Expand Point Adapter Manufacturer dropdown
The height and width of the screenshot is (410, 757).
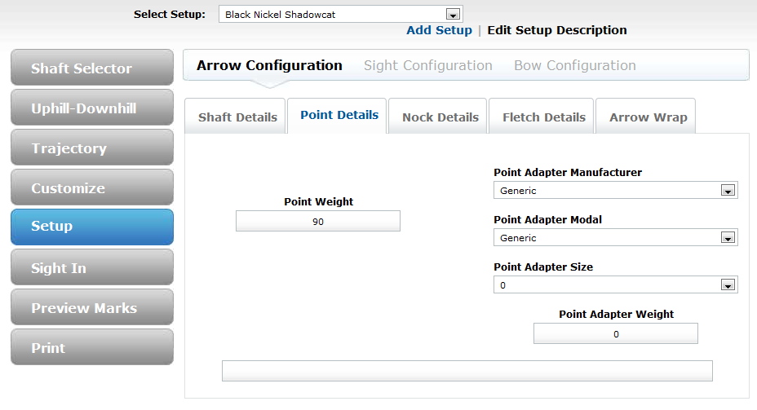point(615,191)
